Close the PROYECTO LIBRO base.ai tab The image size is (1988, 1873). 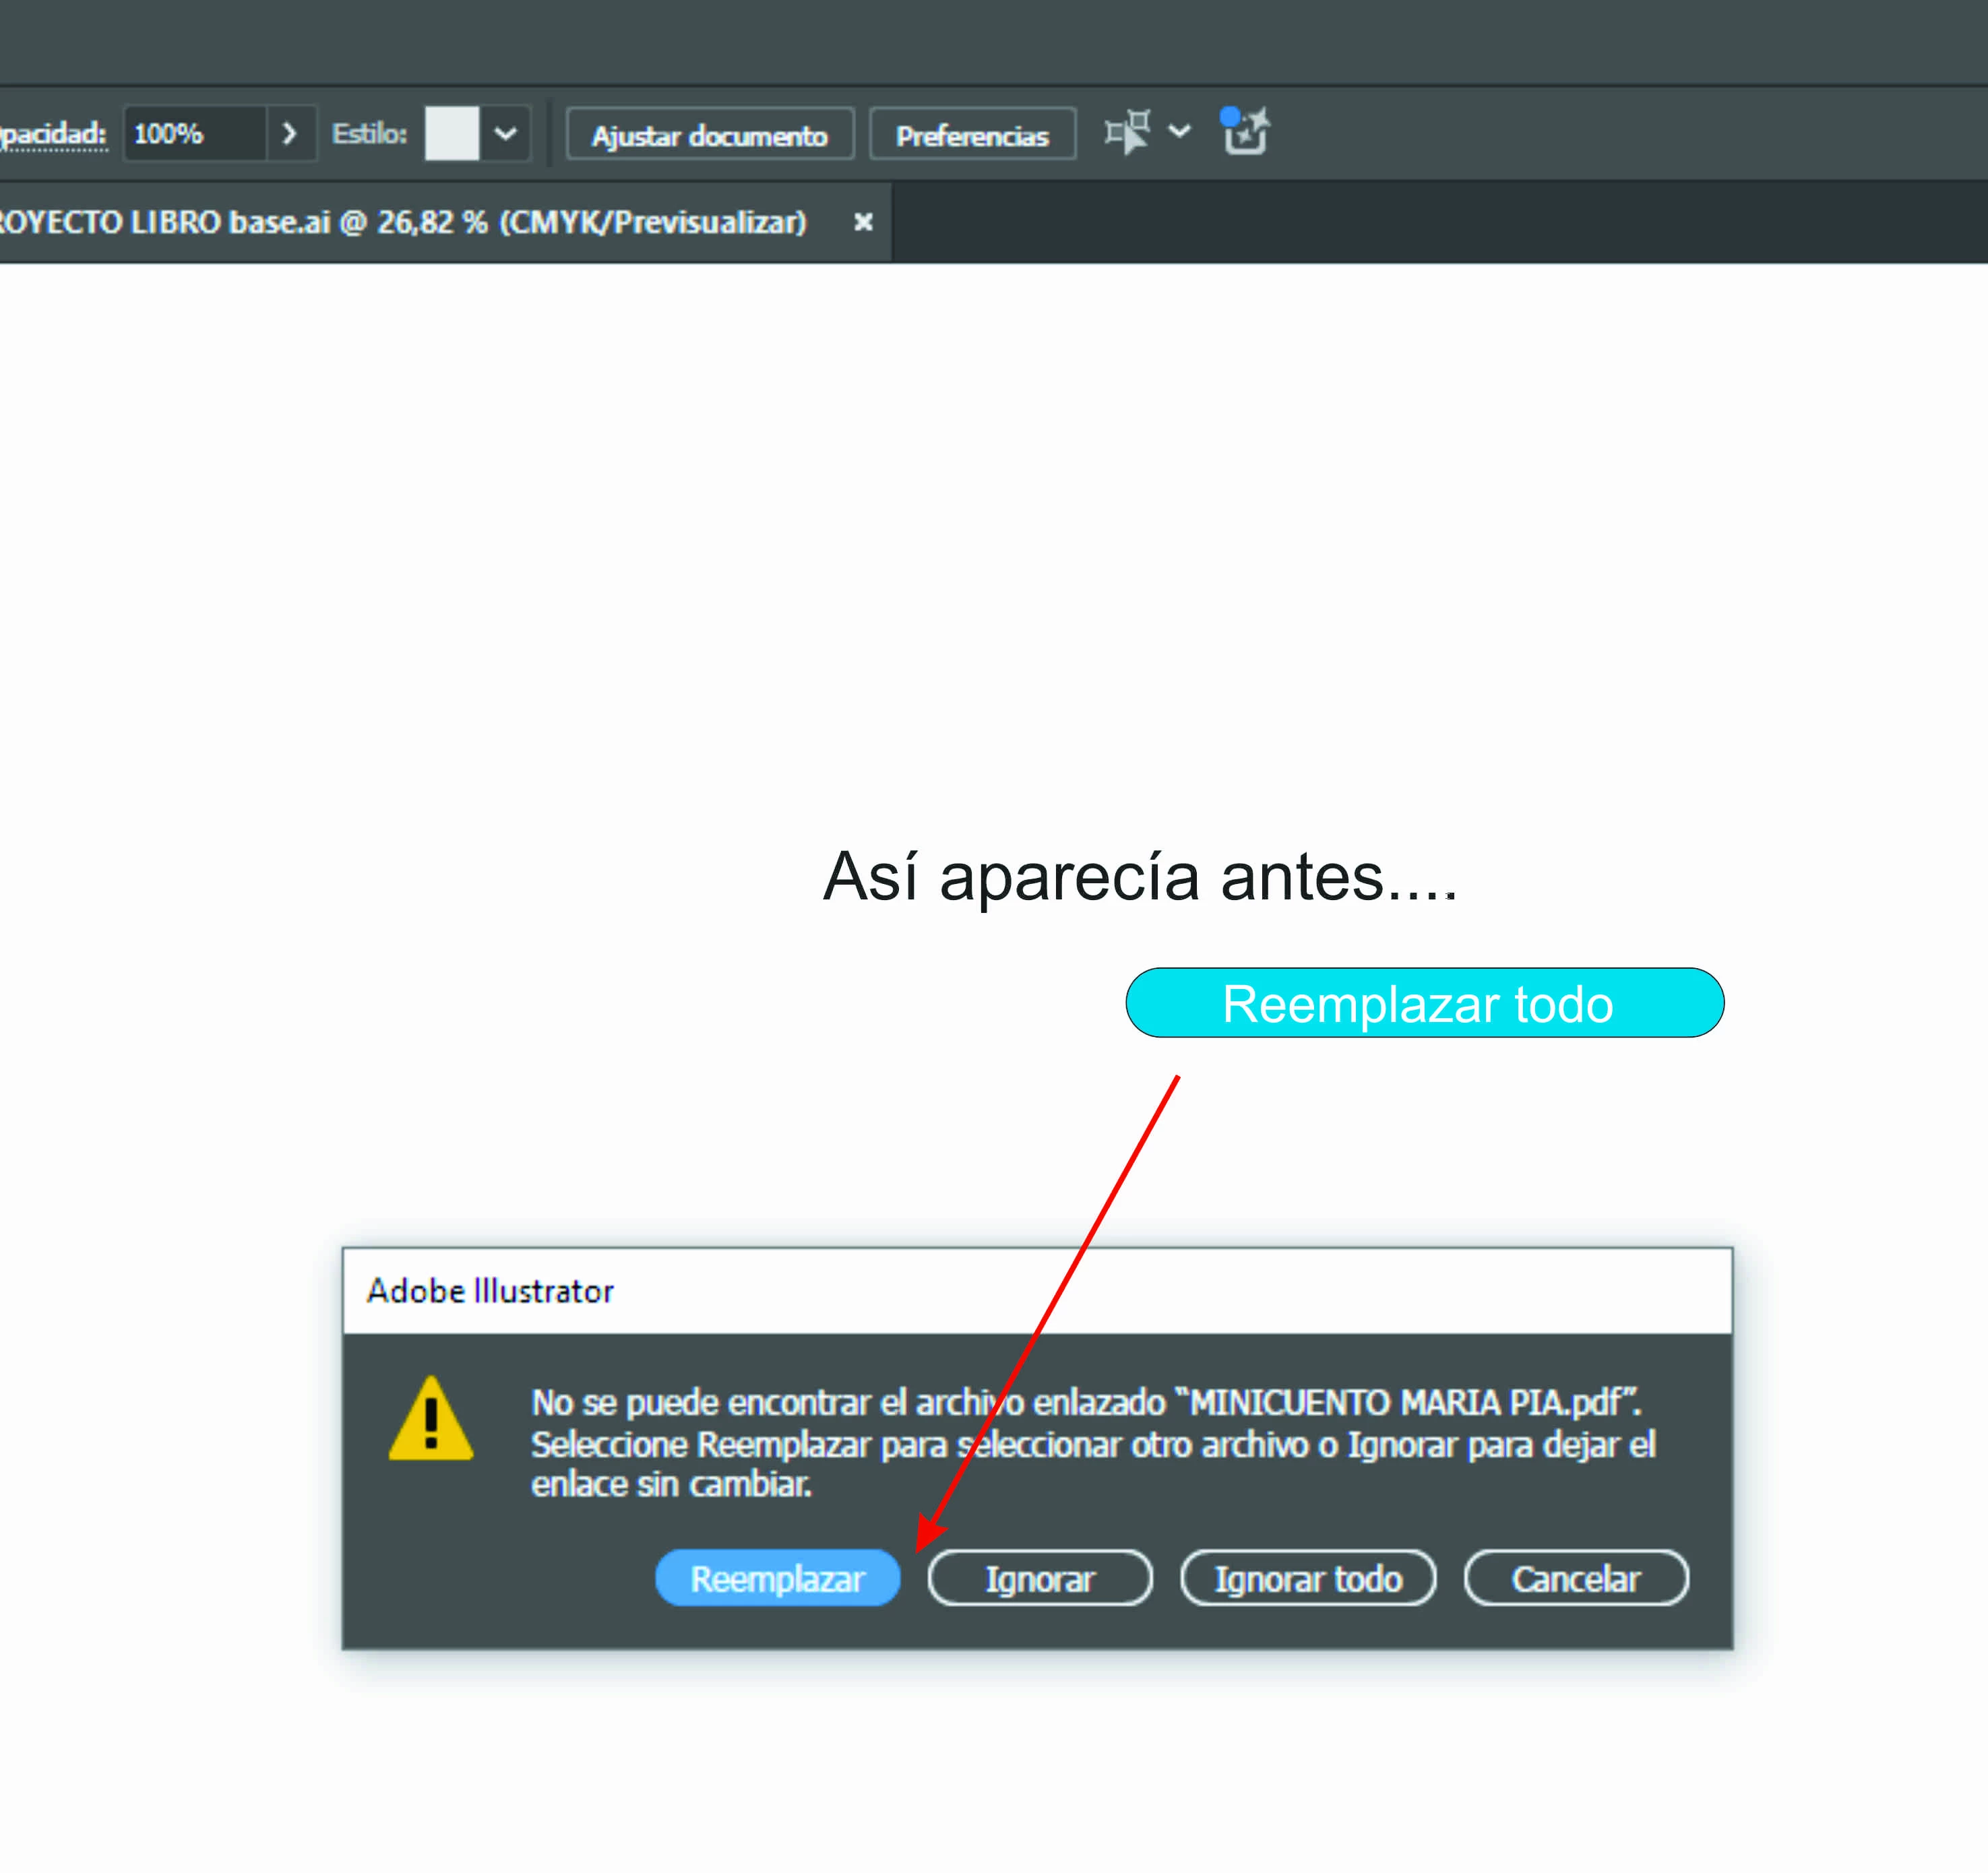tap(863, 222)
